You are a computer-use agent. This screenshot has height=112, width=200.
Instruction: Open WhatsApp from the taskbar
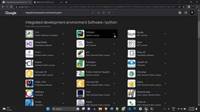click(123, 109)
